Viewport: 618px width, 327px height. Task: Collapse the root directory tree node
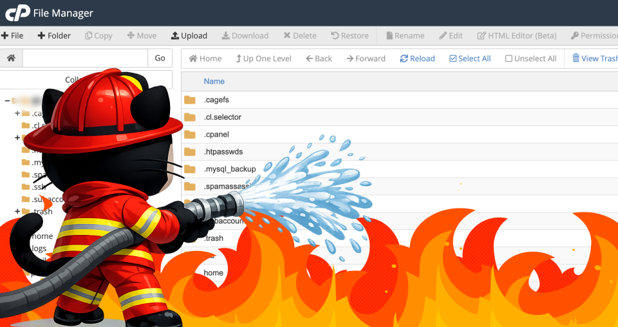(6, 101)
